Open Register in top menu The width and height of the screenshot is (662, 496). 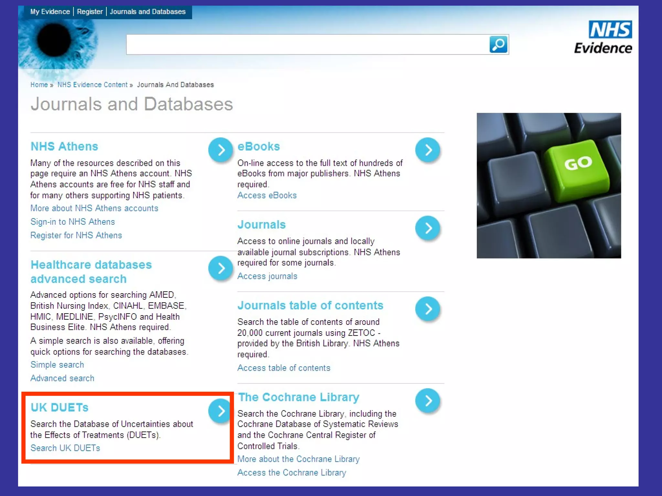tap(90, 12)
